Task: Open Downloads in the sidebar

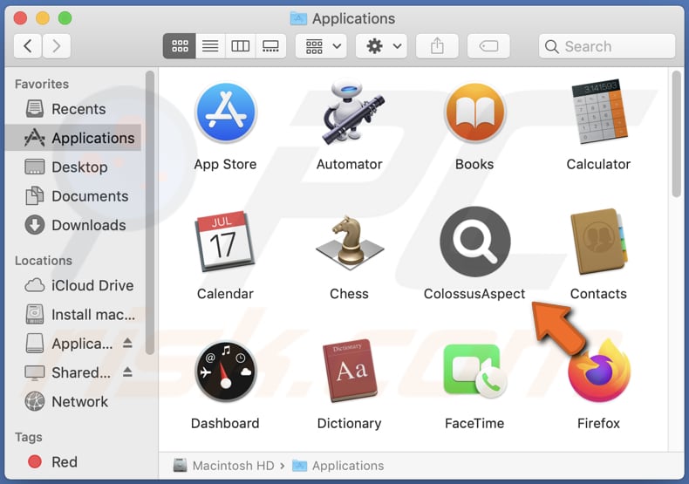Action: (x=74, y=225)
